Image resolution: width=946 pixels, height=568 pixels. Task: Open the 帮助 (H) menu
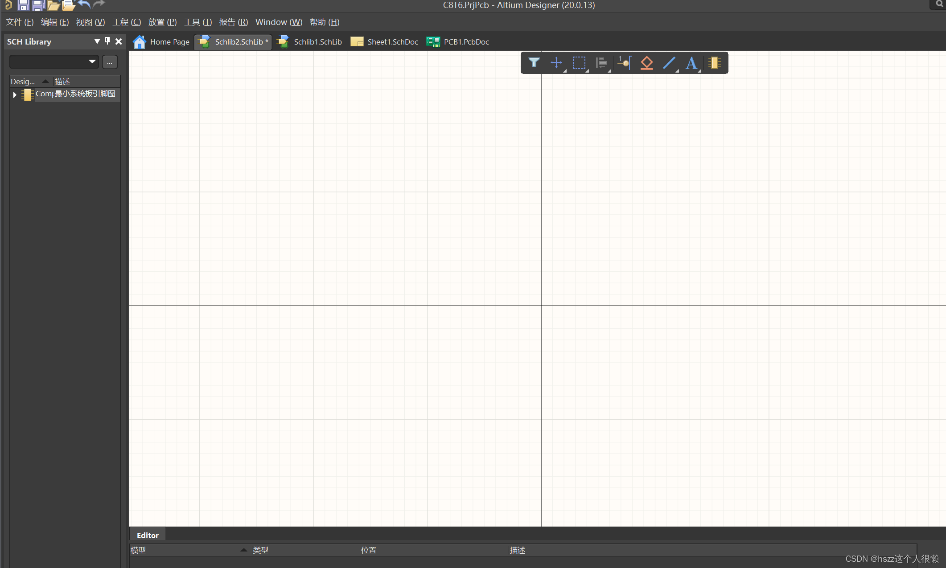325,22
